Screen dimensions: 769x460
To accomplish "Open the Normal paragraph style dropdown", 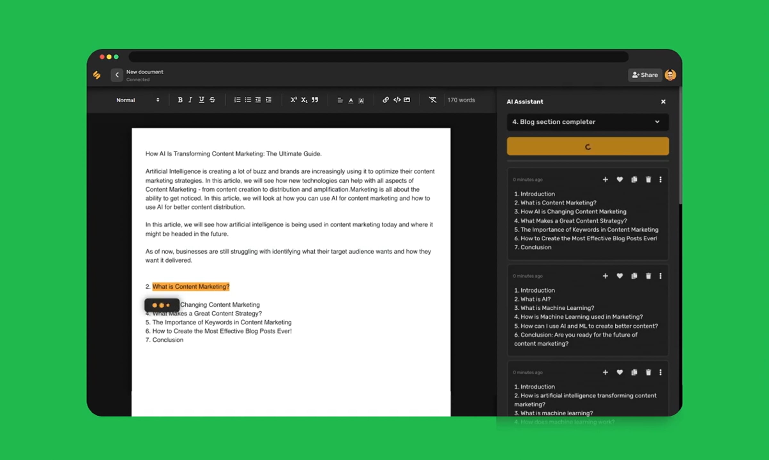I will coord(138,100).
